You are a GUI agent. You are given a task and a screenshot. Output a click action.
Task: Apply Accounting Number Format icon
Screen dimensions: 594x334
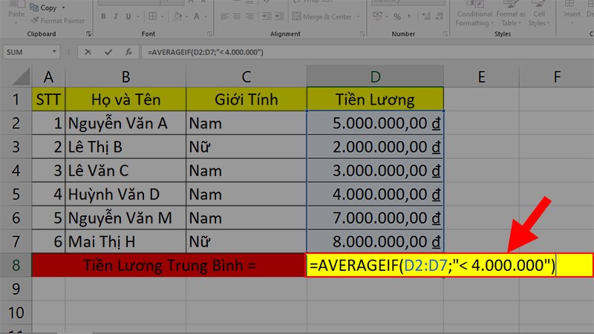(x=378, y=16)
